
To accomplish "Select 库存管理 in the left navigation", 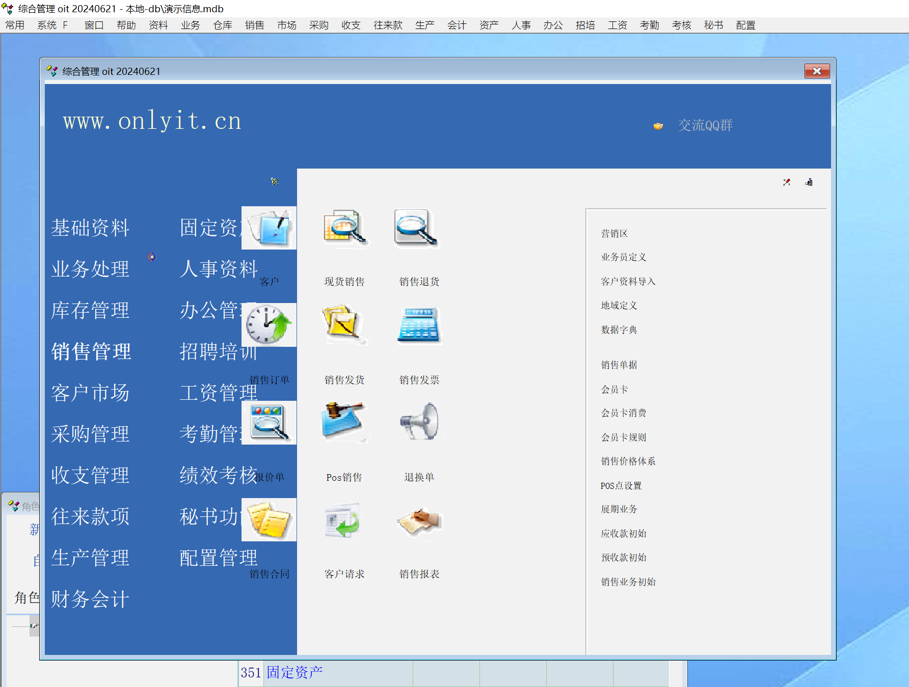I will (x=90, y=310).
